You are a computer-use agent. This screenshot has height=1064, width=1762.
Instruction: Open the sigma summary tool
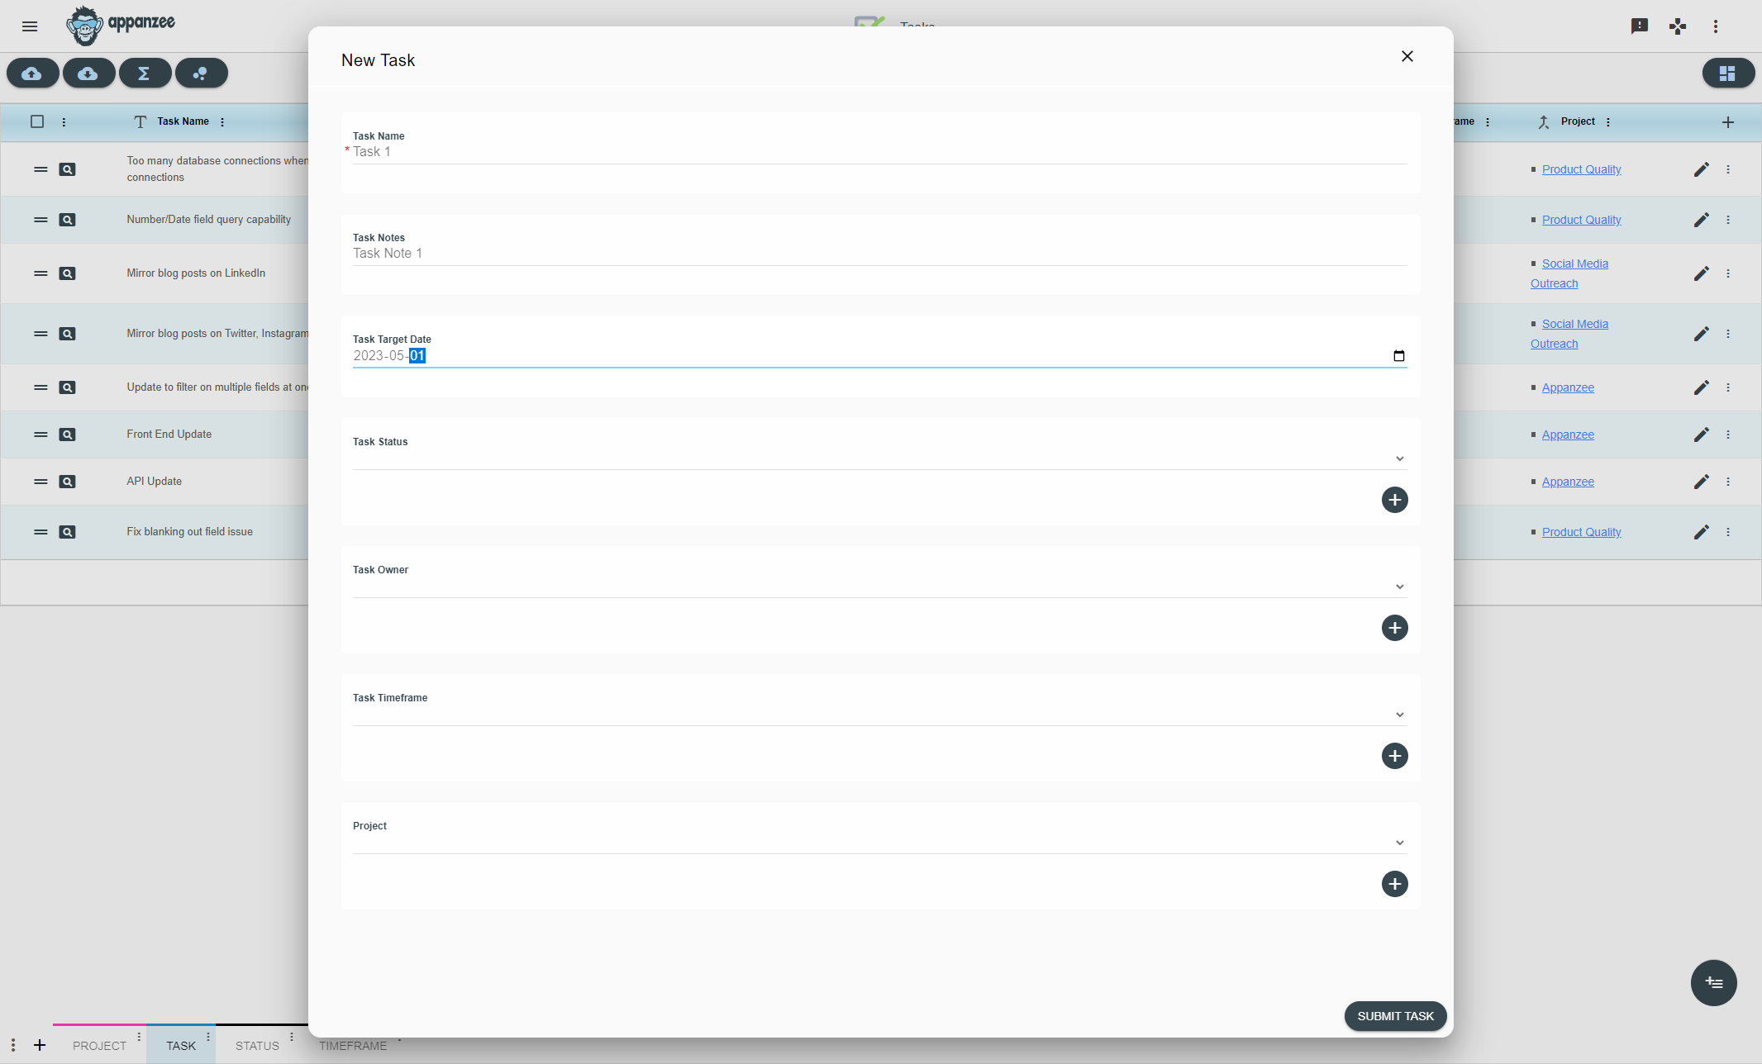pyautogui.click(x=145, y=74)
